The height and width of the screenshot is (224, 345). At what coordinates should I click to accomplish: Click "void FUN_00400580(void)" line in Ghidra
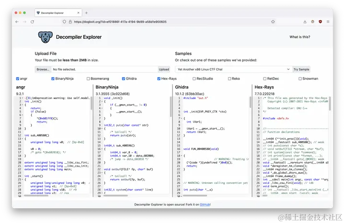[201, 149]
